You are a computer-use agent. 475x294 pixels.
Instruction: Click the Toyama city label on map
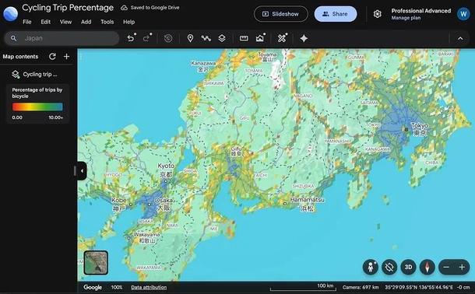[268, 57]
